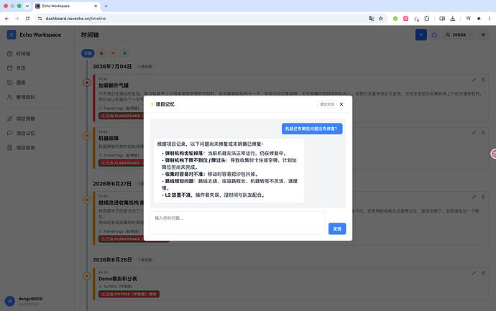This screenshot has width=496, height=311.
Task: Click the timeline marker for 机器故障
Action: 87,136
